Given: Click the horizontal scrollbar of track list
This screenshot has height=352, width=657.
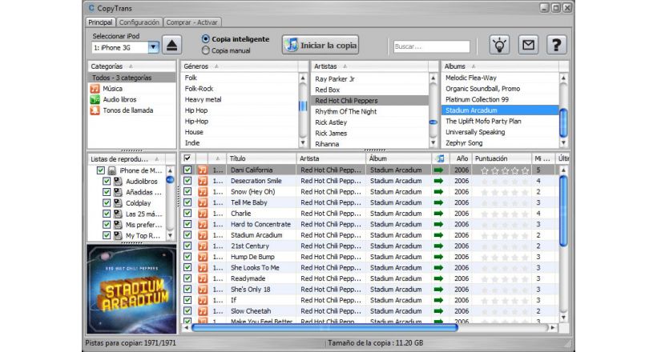Looking at the screenshot, I should coord(324,328).
